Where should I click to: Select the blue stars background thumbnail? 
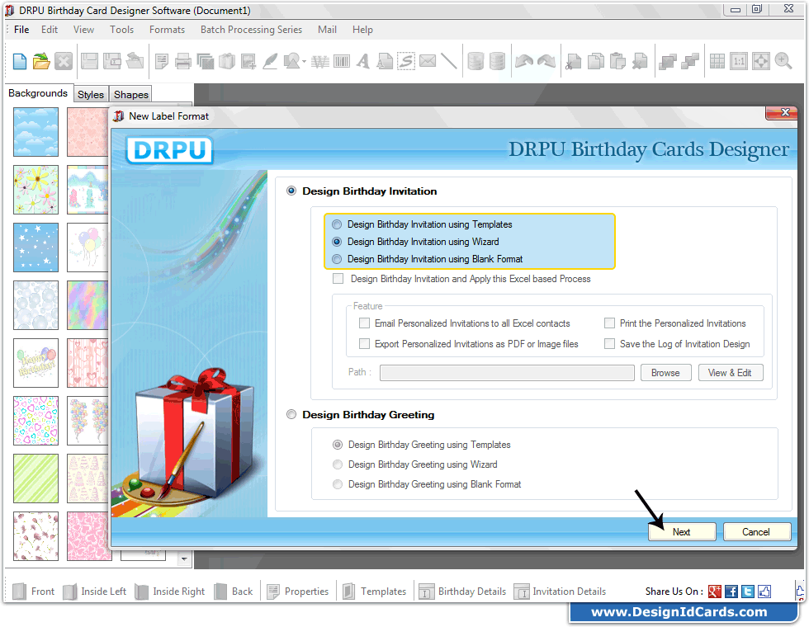tap(35, 247)
